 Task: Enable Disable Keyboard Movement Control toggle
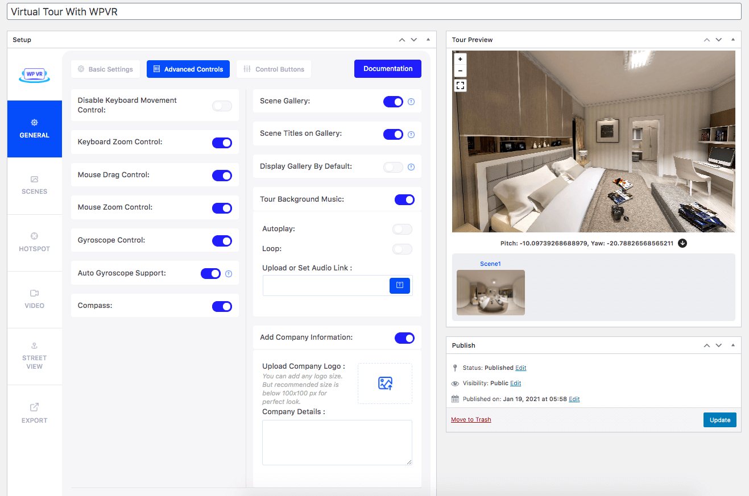(222, 106)
